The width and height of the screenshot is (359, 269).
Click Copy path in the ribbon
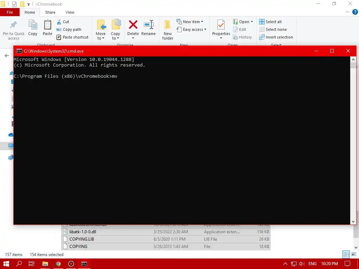coord(69,29)
